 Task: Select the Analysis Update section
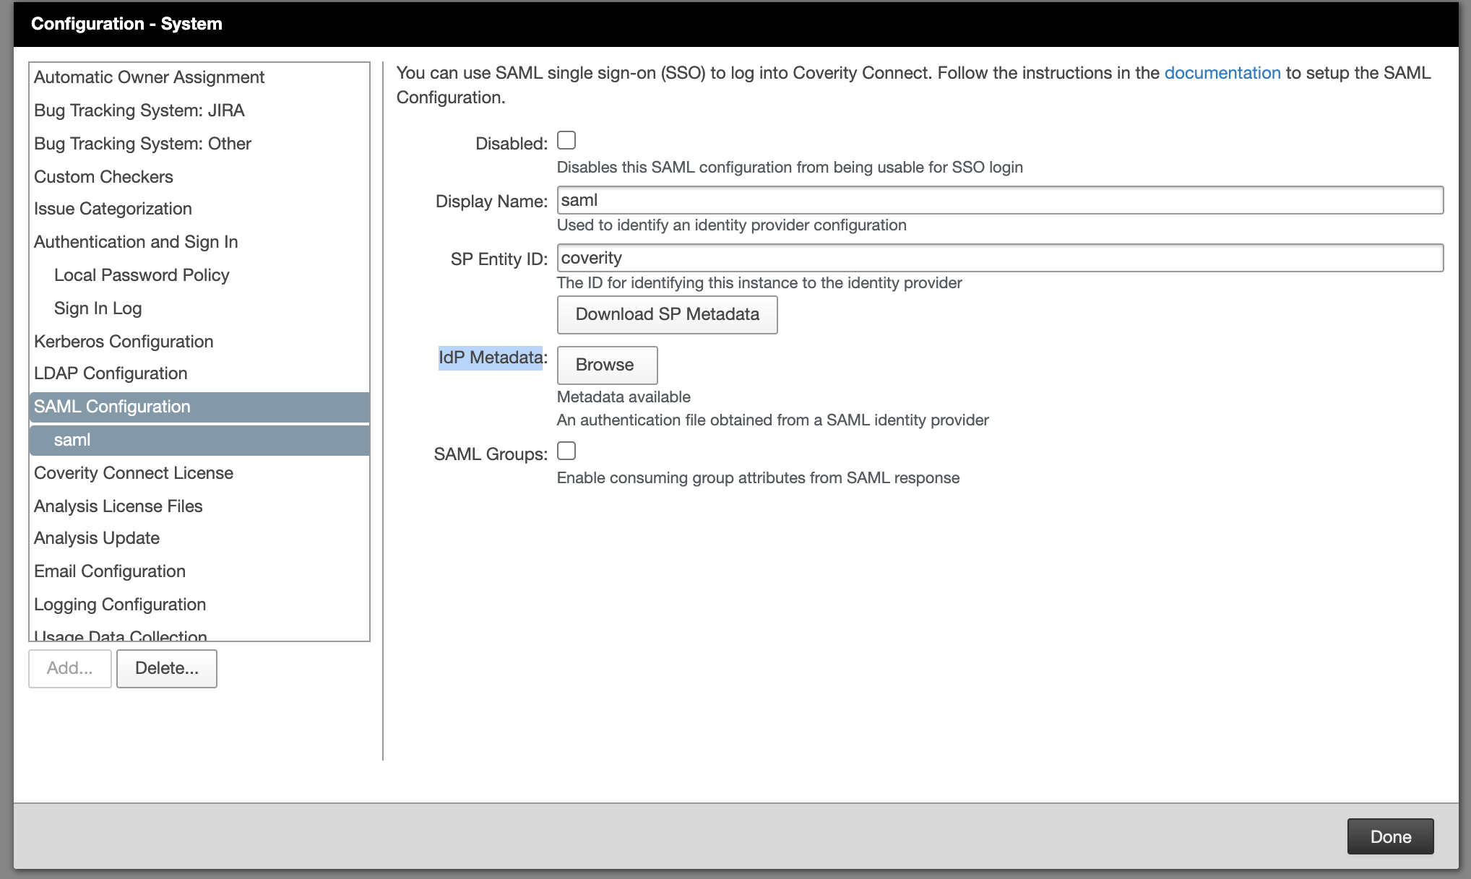(x=96, y=537)
